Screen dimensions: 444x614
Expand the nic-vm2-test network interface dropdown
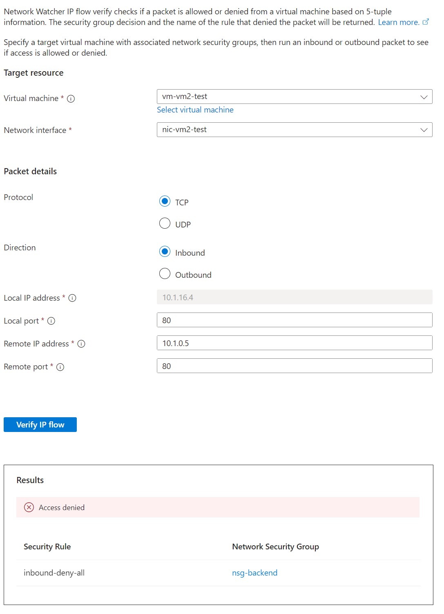pos(295,130)
